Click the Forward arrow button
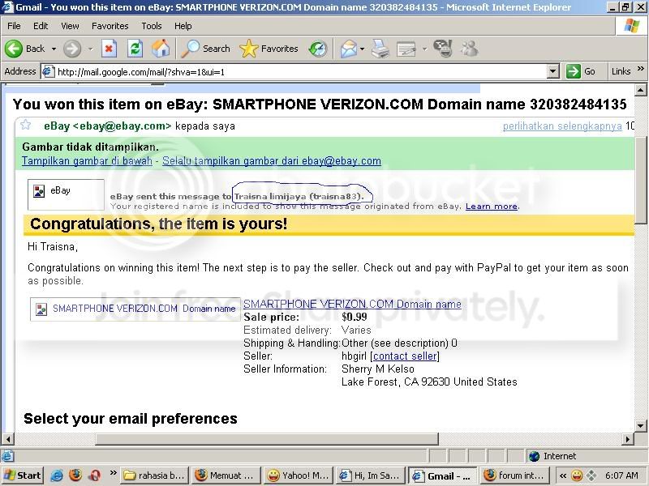Screen dimensions: 649x486 coord(72,49)
